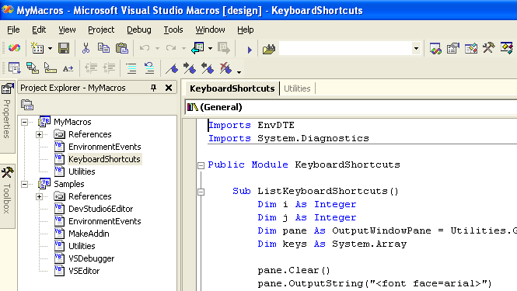This screenshot has width=517, height=291.
Task: Collapse the Sub ListKeyboardShortcuts outline
Action: [x=201, y=192]
